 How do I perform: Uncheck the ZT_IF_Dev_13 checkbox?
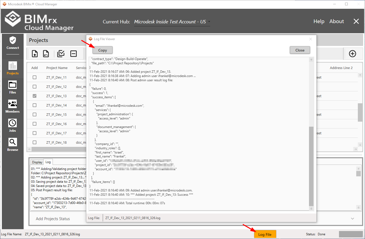(35, 96)
